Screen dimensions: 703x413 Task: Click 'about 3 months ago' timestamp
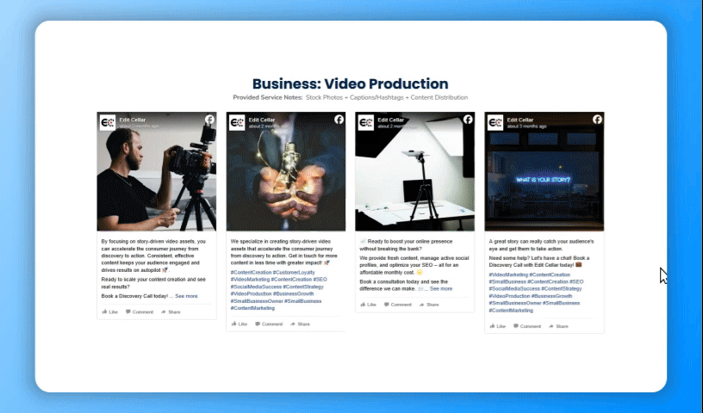pos(526,126)
